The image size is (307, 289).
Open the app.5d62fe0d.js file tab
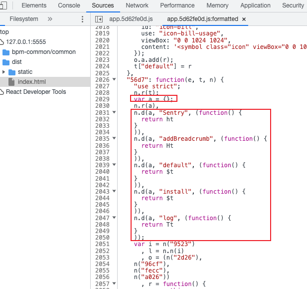click(x=131, y=19)
